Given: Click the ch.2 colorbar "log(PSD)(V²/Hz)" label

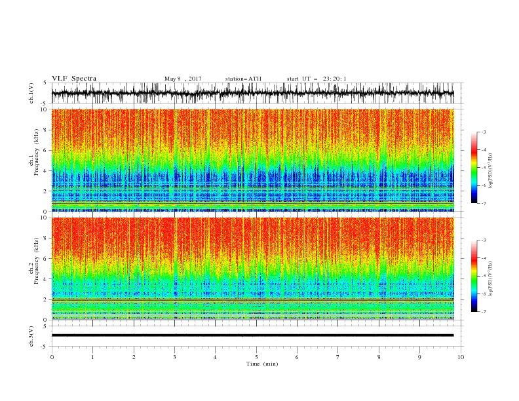Looking at the screenshot, I should tap(491, 279).
